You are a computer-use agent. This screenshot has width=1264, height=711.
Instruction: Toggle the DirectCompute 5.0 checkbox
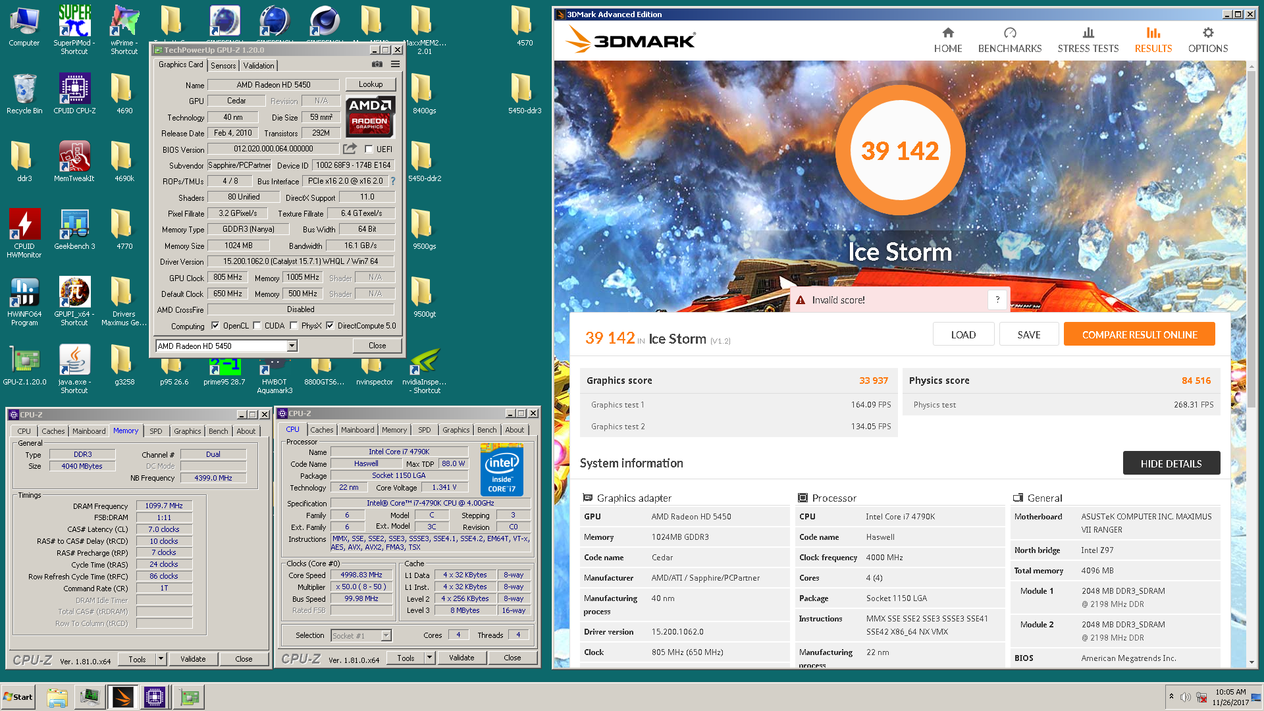pos(330,325)
